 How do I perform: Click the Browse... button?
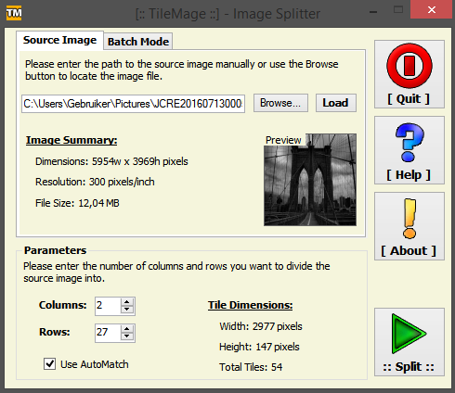280,103
